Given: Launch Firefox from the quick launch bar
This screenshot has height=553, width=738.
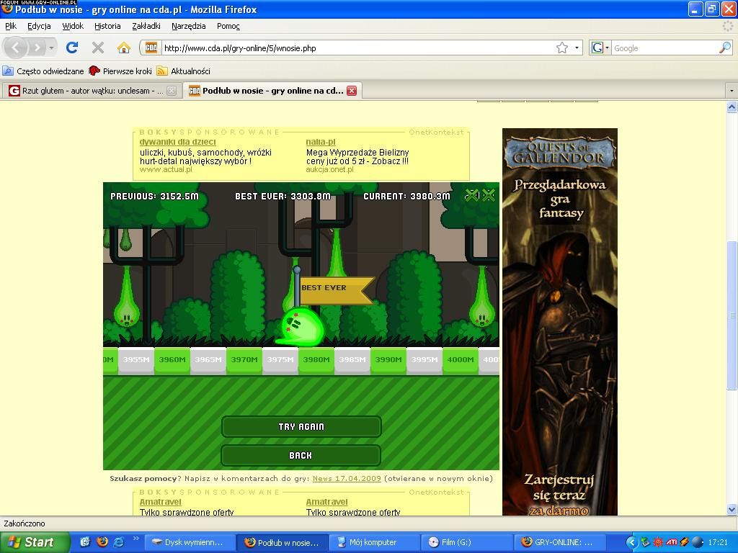Looking at the screenshot, I should click(102, 541).
